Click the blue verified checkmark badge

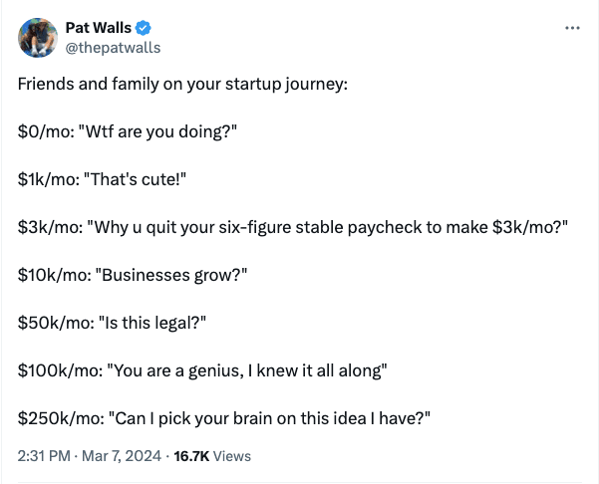click(144, 27)
